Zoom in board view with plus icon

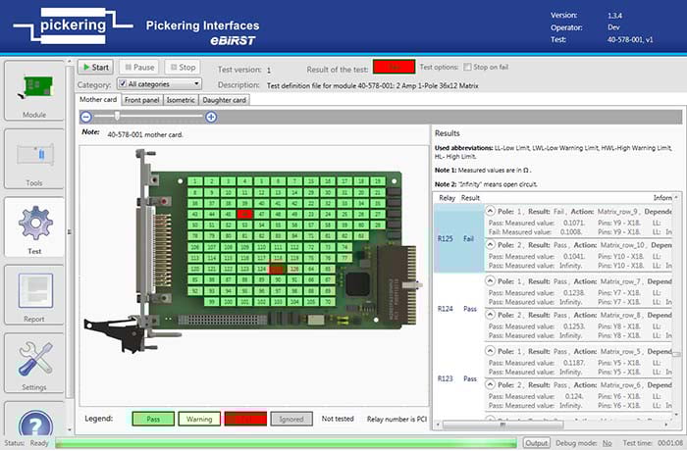click(211, 117)
